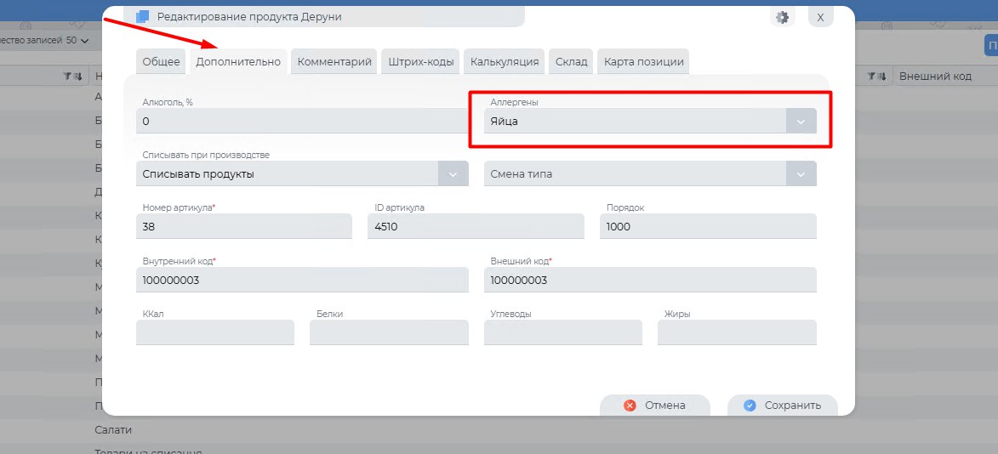Switch to the Общее tab
Image resolution: width=998 pixels, height=454 pixels.
point(161,62)
